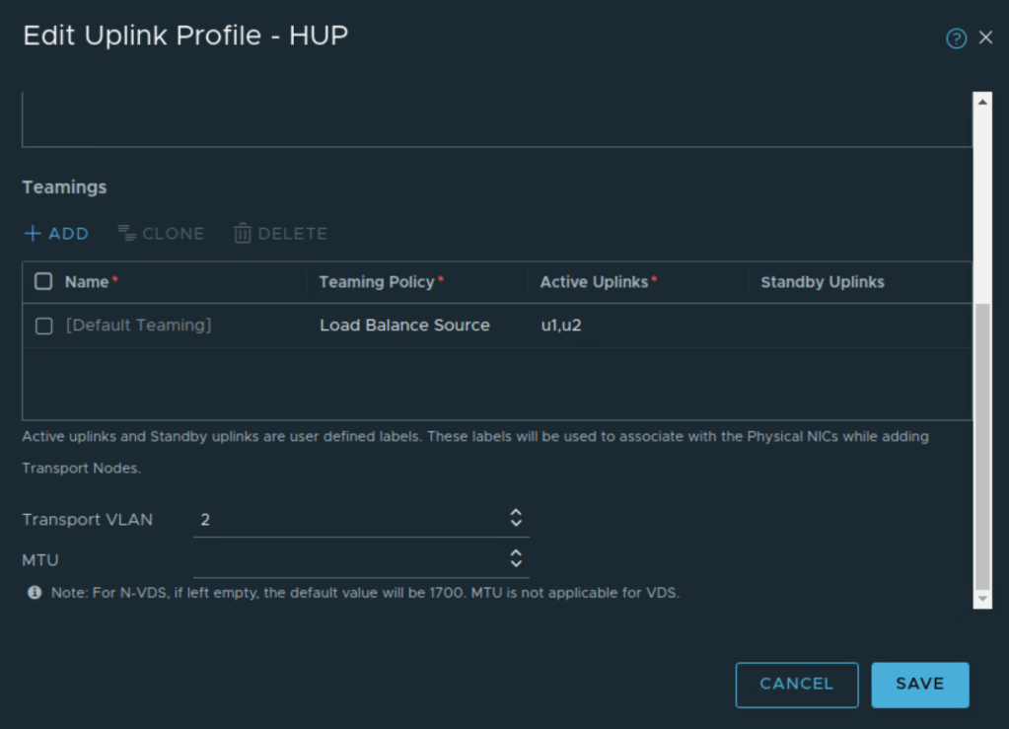The height and width of the screenshot is (729, 1009).
Task: Check the Default Teaming row checkbox
Action: (43, 326)
